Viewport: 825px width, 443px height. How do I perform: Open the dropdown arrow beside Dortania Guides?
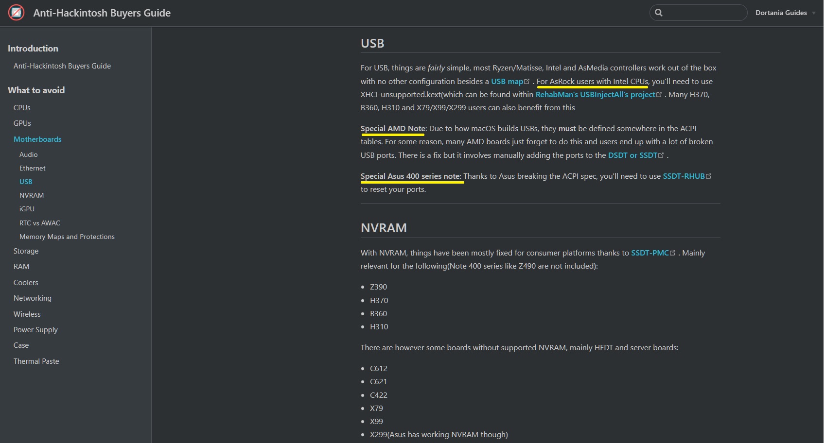(814, 13)
